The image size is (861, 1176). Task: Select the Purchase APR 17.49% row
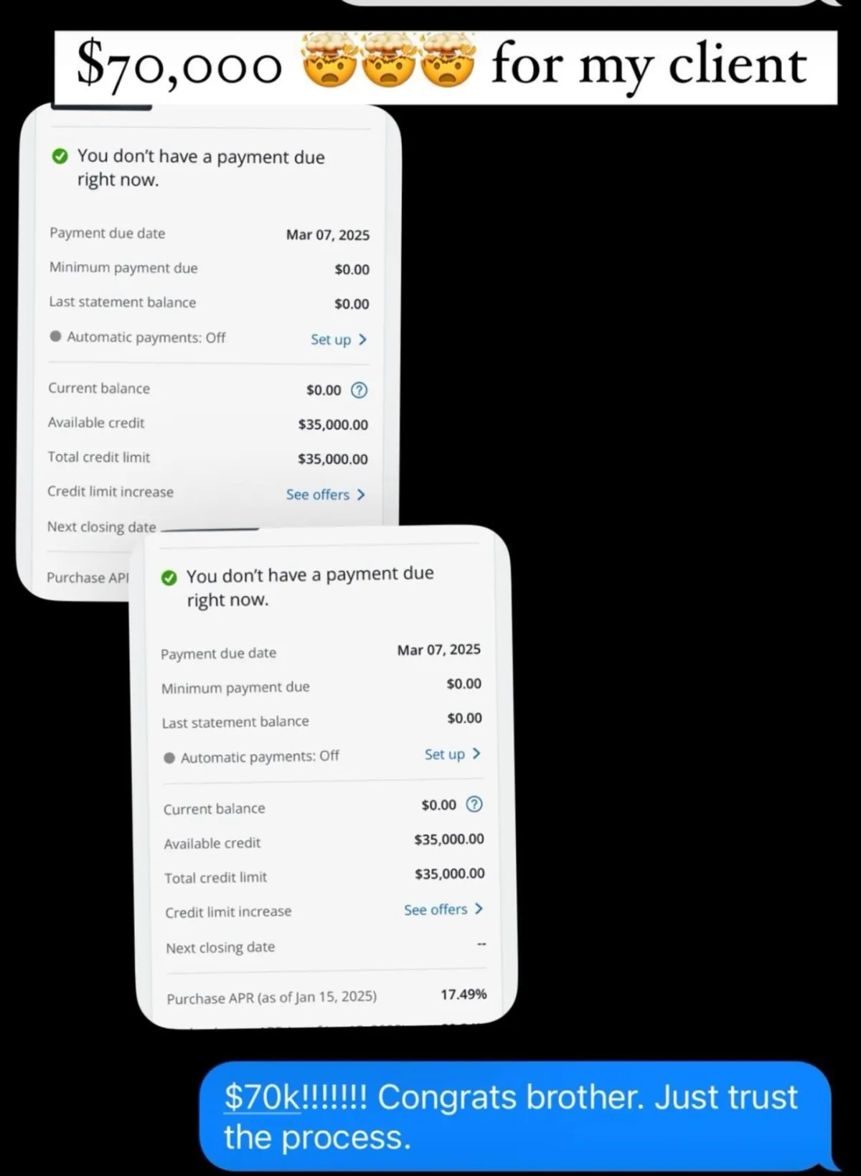pyautogui.click(x=326, y=997)
